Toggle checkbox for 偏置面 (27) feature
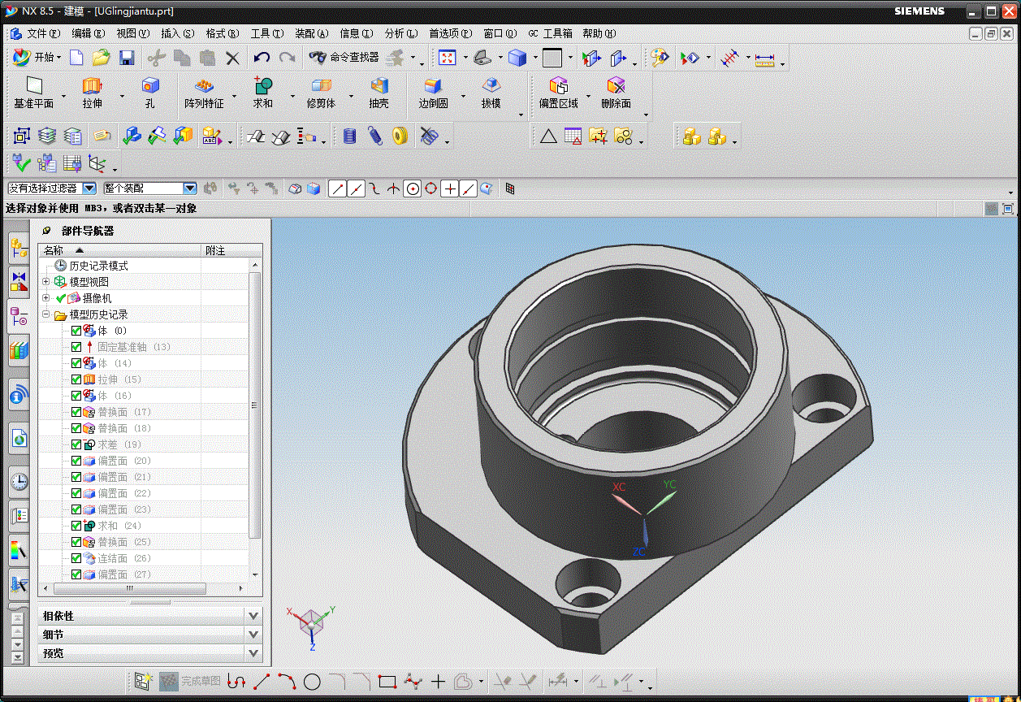1021x702 pixels. [x=76, y=574]
